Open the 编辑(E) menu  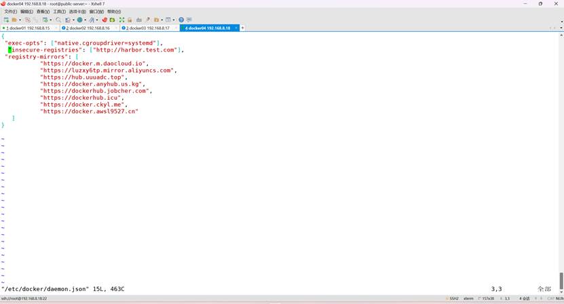click(26, 12)
